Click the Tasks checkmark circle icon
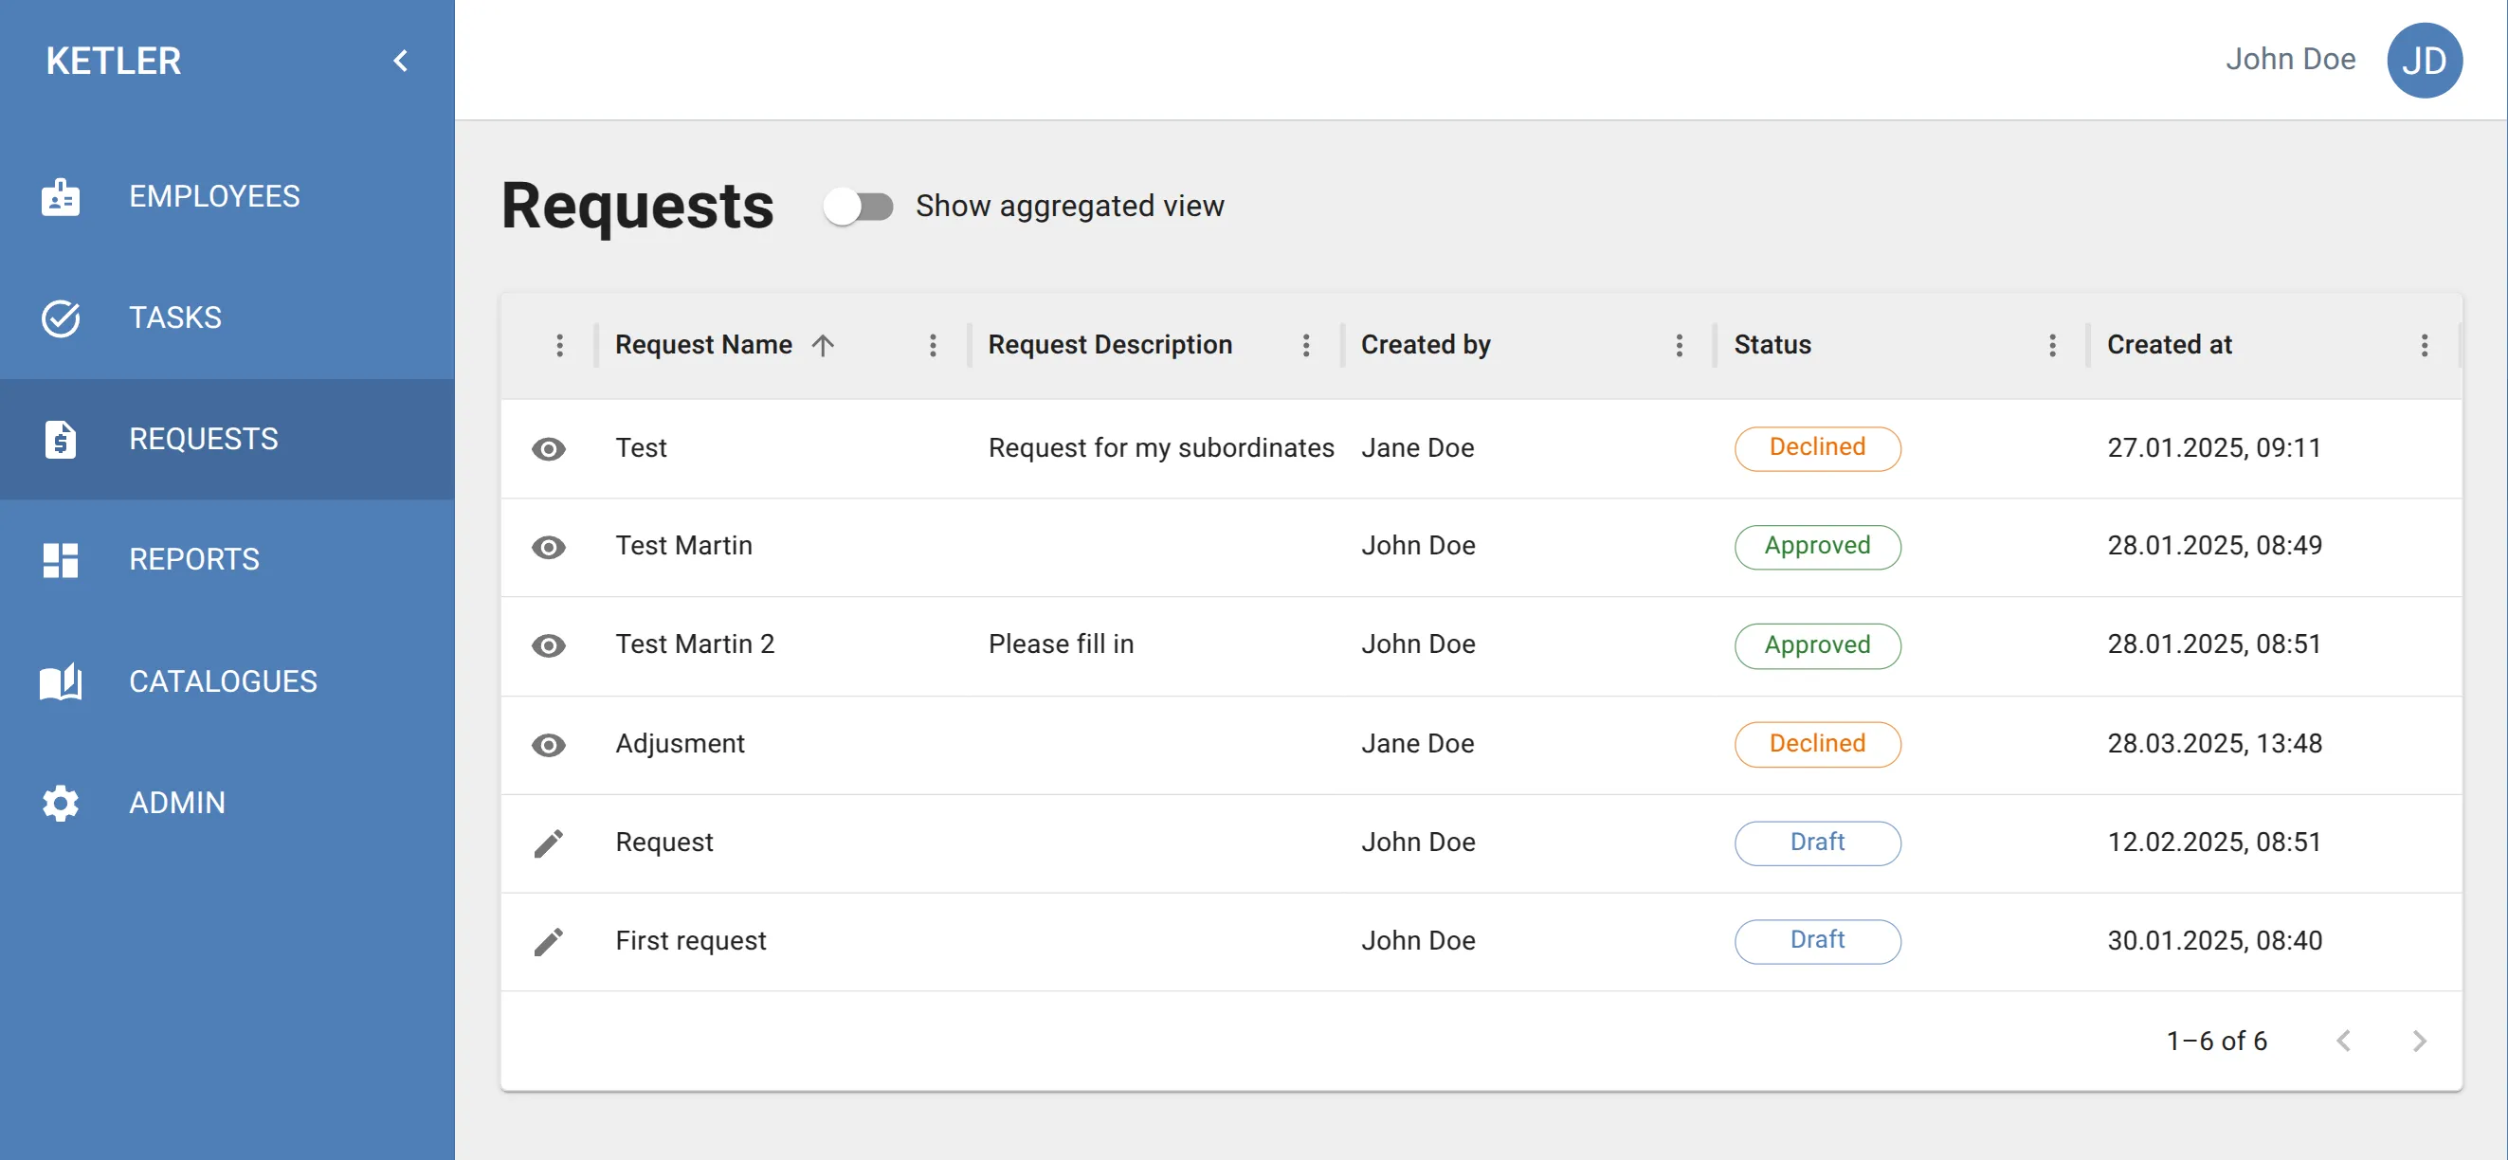 pyautogui.click(x=61, y=318)
